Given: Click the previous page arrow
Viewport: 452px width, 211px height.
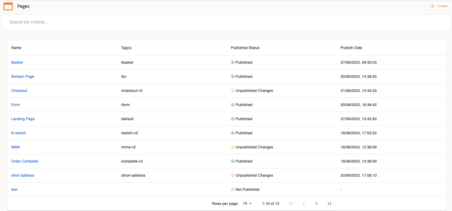Looking at the screenshot, I should click(303, 204).
